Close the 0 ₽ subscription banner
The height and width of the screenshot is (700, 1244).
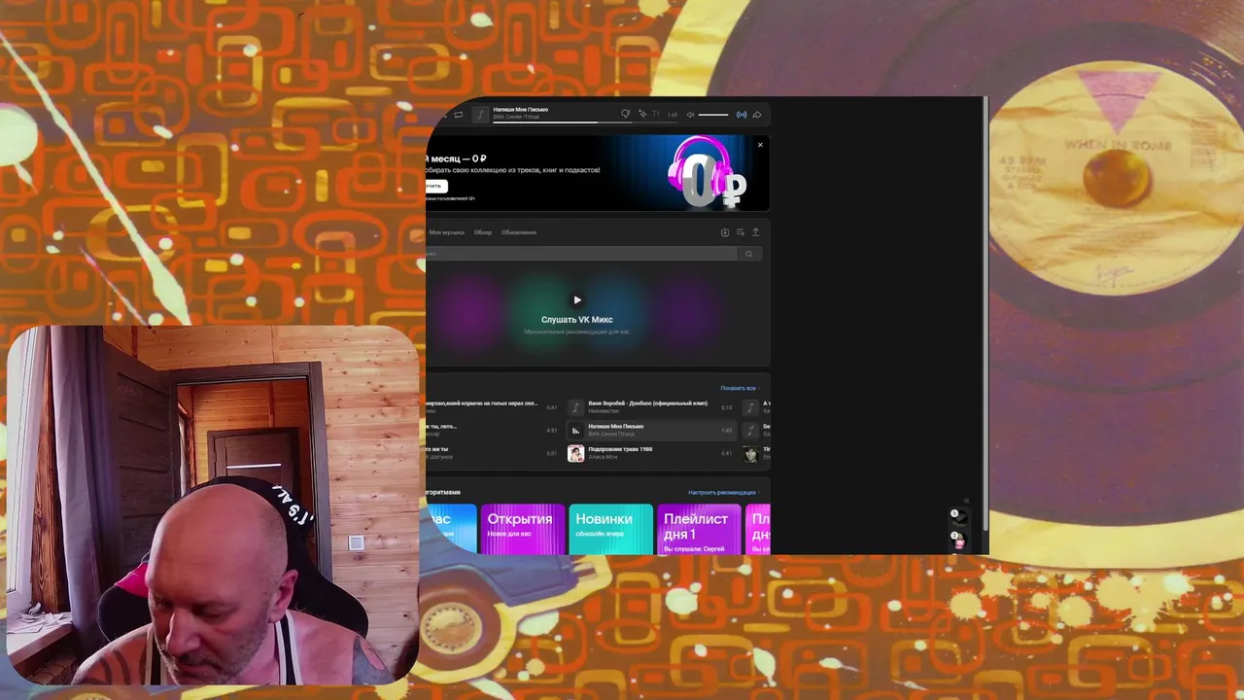[760, 145]
